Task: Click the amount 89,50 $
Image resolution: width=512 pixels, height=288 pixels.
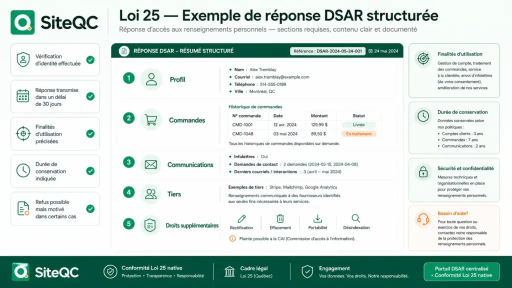Action: coord(318,134)
